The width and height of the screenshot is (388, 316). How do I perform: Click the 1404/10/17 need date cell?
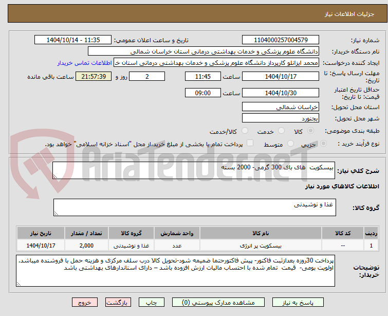(41, 245)
